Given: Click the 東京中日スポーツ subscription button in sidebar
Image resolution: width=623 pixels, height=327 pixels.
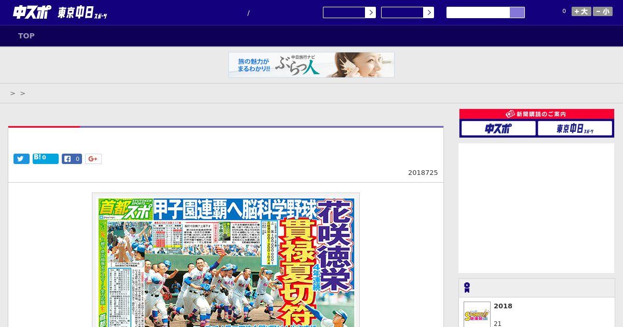Looking at the screenshot, I should (575, 128).
